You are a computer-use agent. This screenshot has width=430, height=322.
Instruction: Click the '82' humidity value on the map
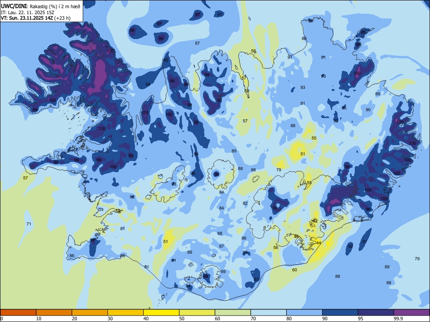point(245,203)
